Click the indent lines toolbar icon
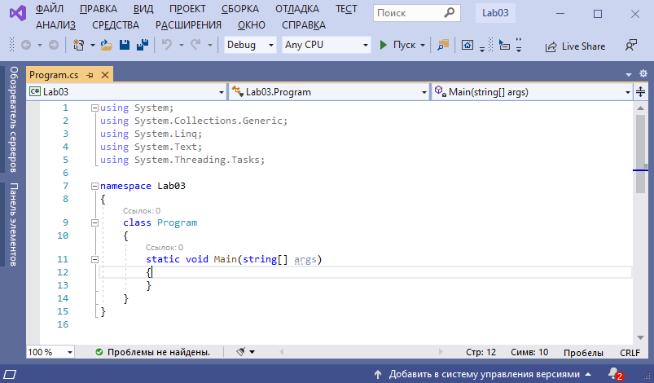The image size is (654, 383). [x=505, y=45]
